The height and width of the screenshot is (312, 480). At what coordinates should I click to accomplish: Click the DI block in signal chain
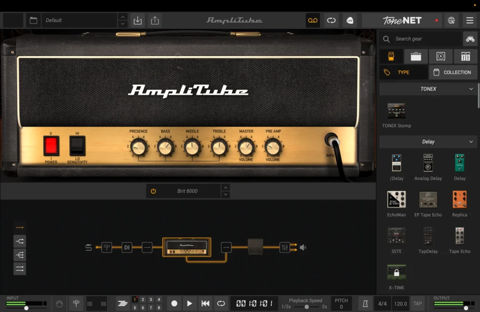point(127,247)
